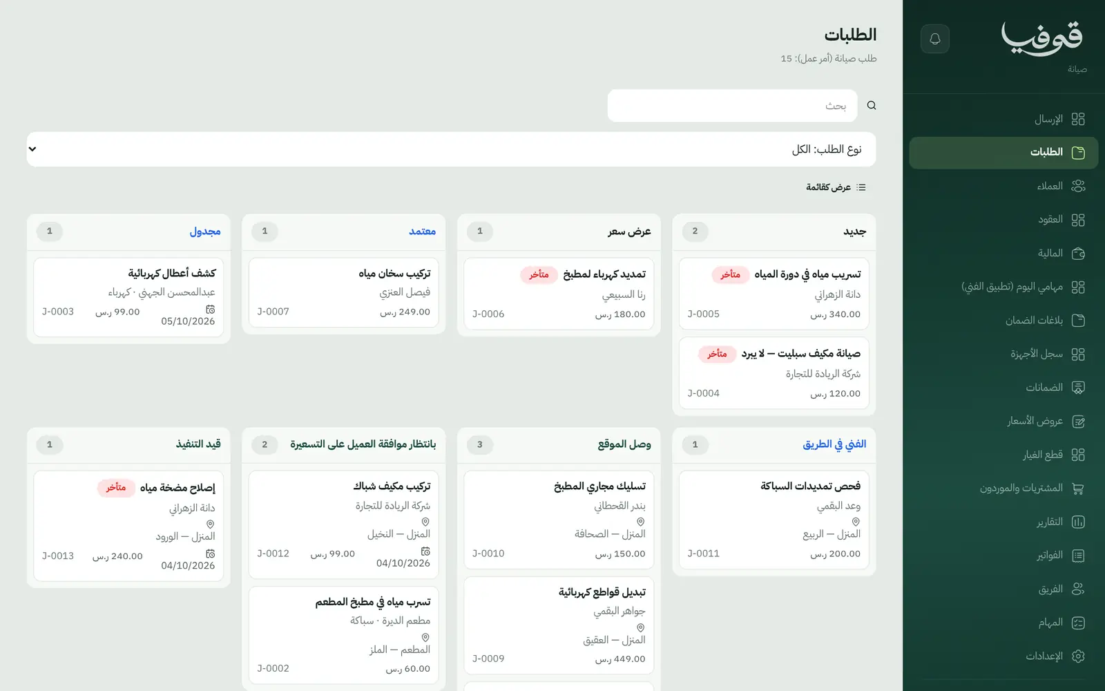1105x691 pixels.
Task: Click تركيب مكيف شباك card title
Action: tap(392, 486)
